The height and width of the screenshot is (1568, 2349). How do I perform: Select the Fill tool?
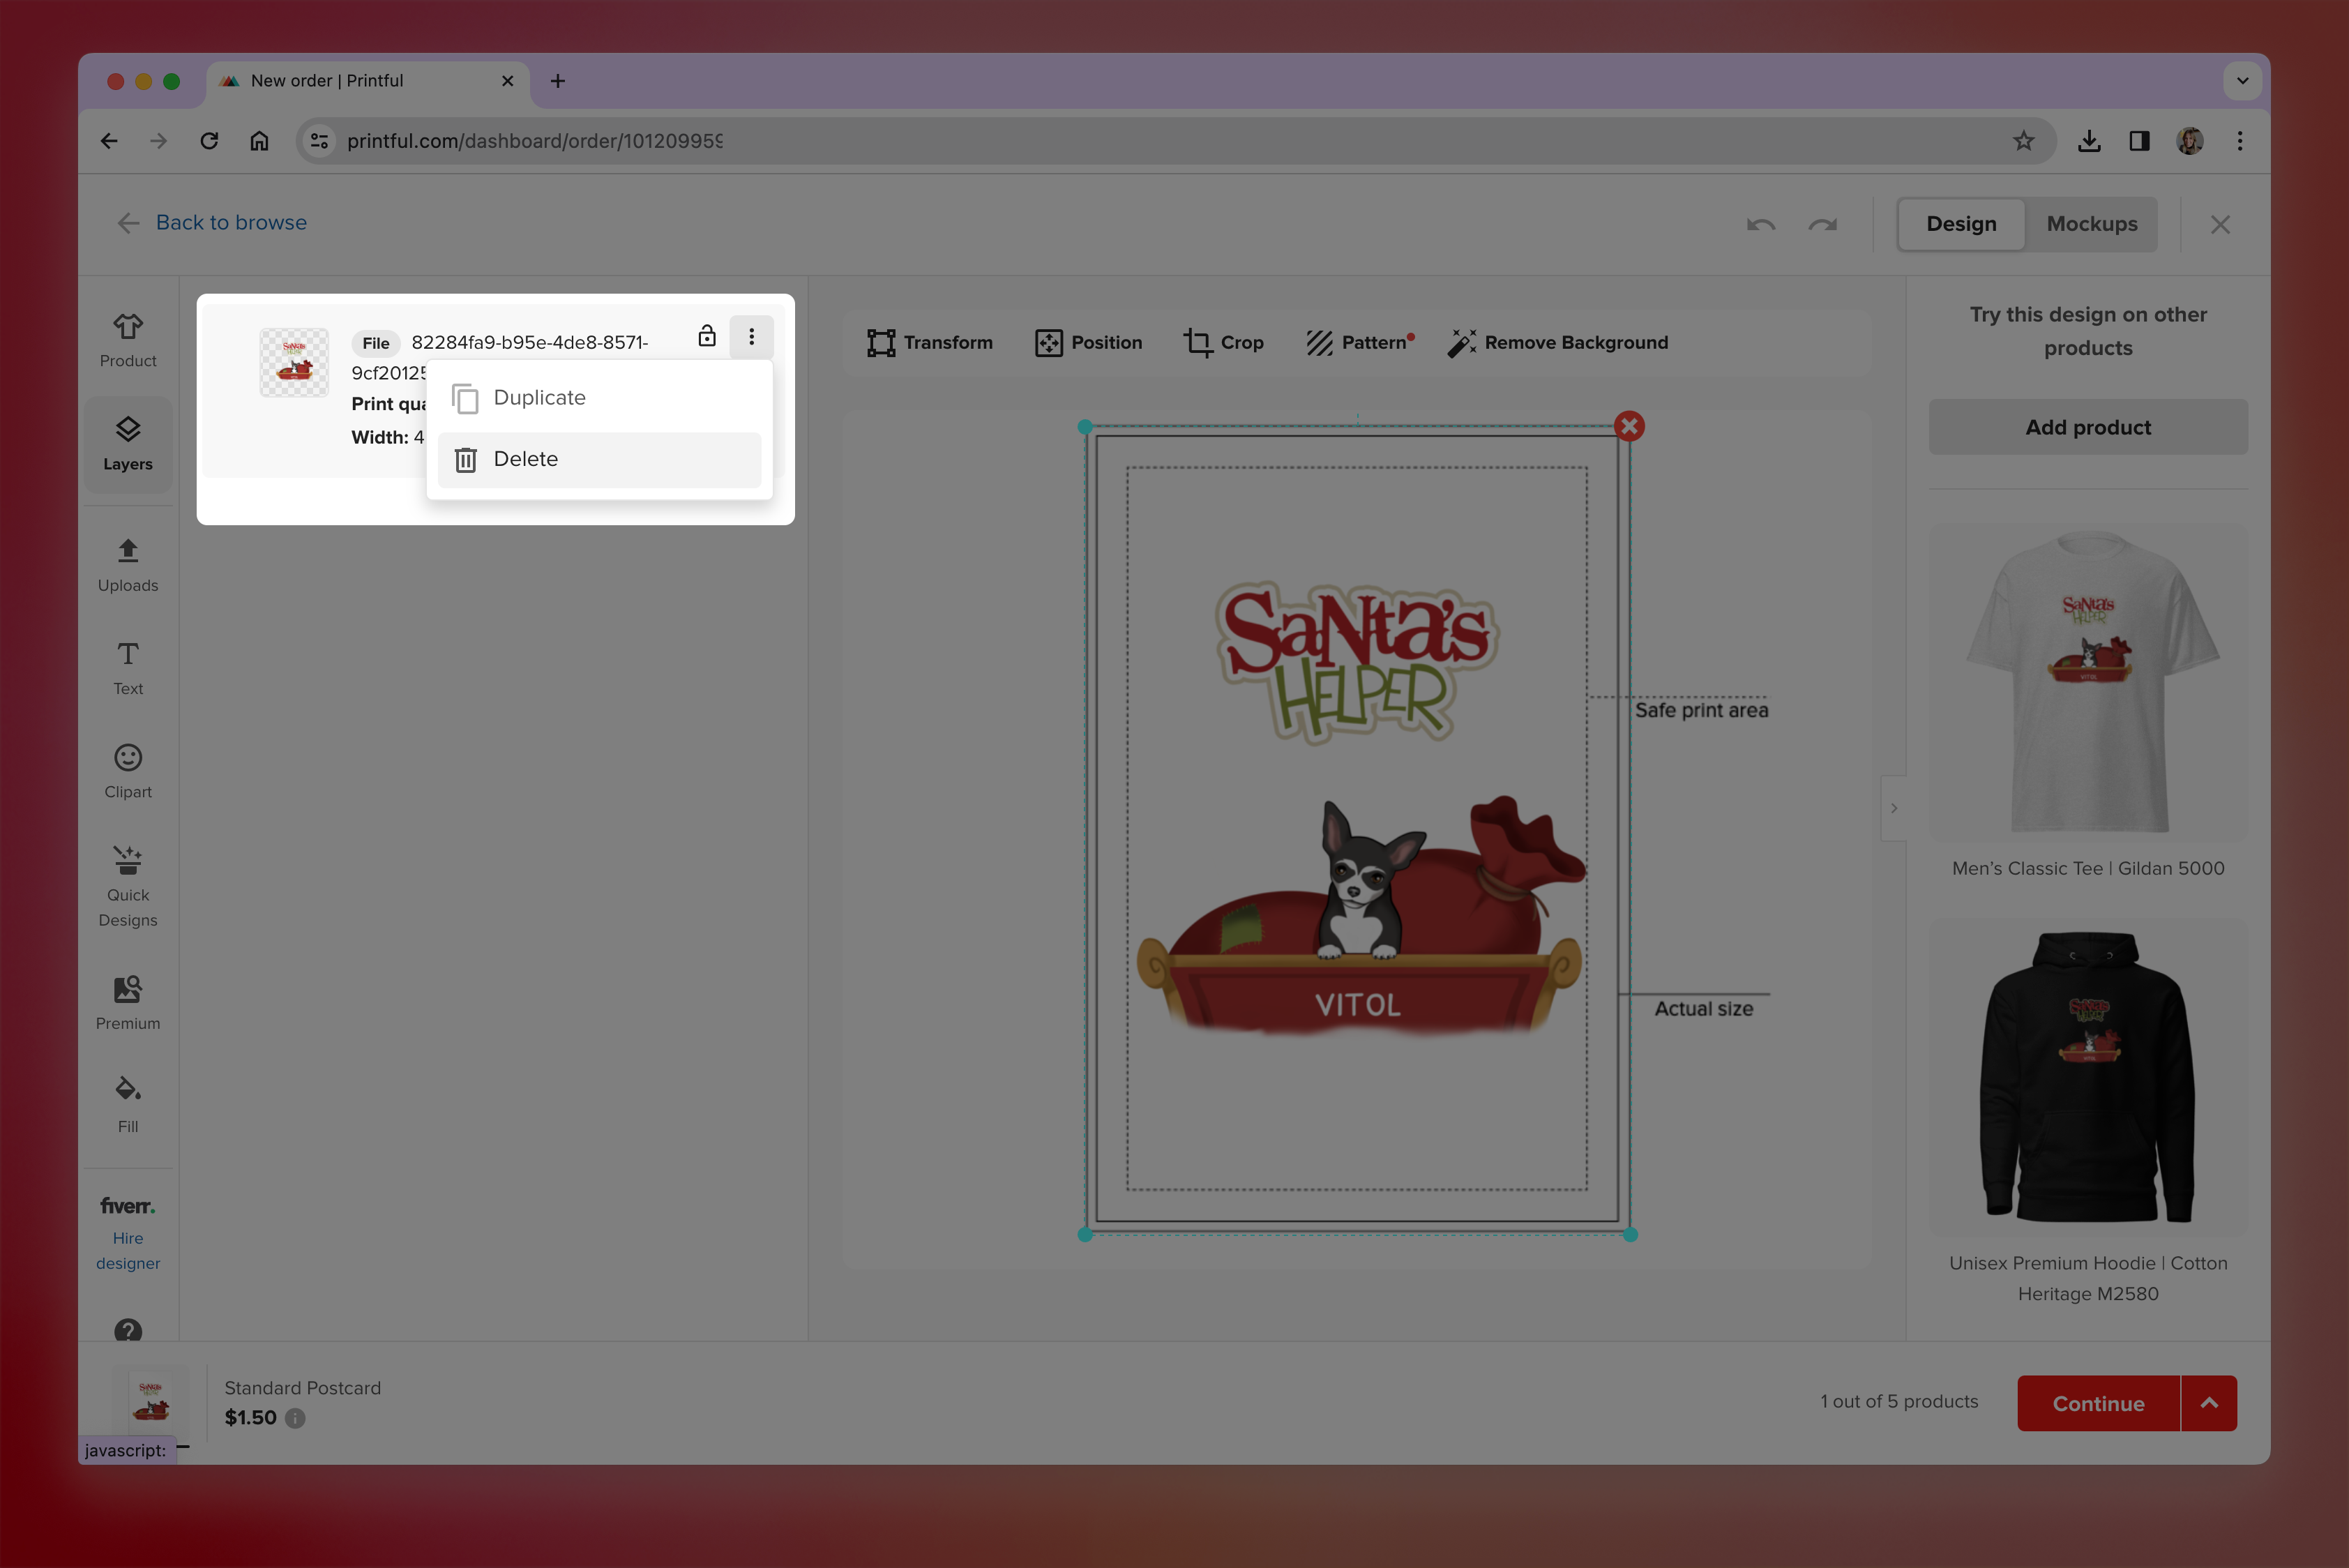click(x=127, y=1104)
